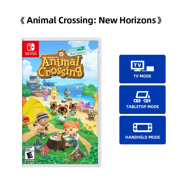Image resolution: width=182 pixels, height=182 pixels.
Task: Select the HANDHELD MODE label
Action: pos(142,137)
